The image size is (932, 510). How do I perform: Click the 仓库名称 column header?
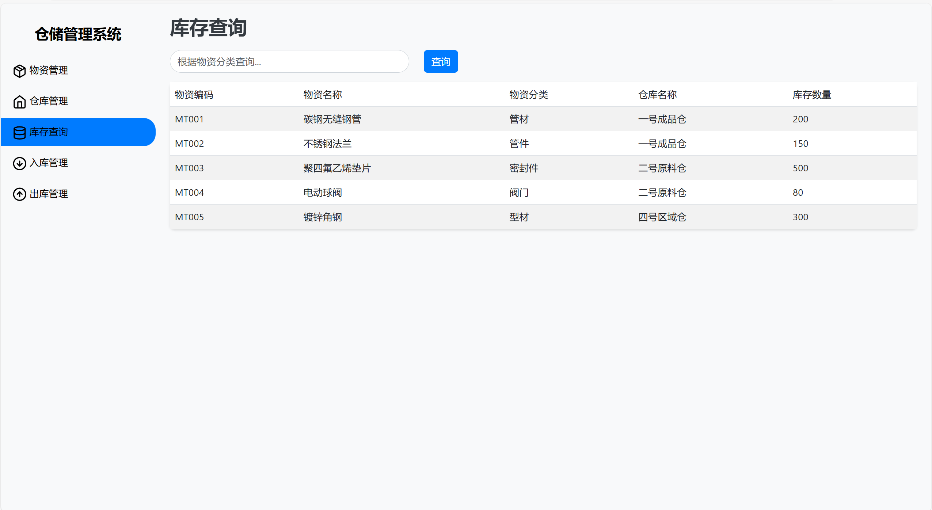(657, 94)
